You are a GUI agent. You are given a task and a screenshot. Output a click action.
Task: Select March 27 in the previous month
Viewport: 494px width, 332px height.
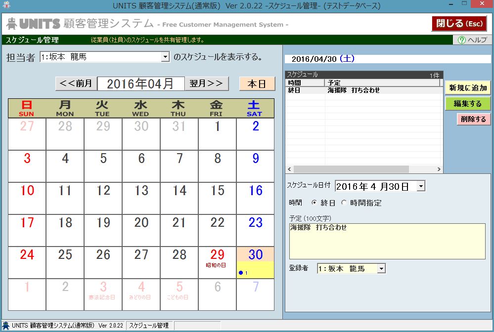point(27,134)
